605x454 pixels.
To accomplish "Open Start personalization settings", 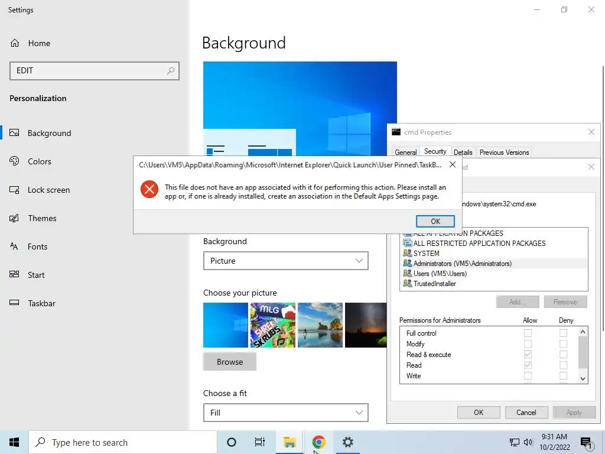I will point(36,275).
